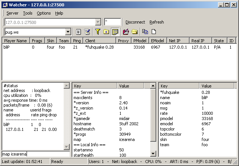Screen dimensions: 239x166
Task: Sort by Proxy column header
Action: pyautogui.click(x=124, y=41)
